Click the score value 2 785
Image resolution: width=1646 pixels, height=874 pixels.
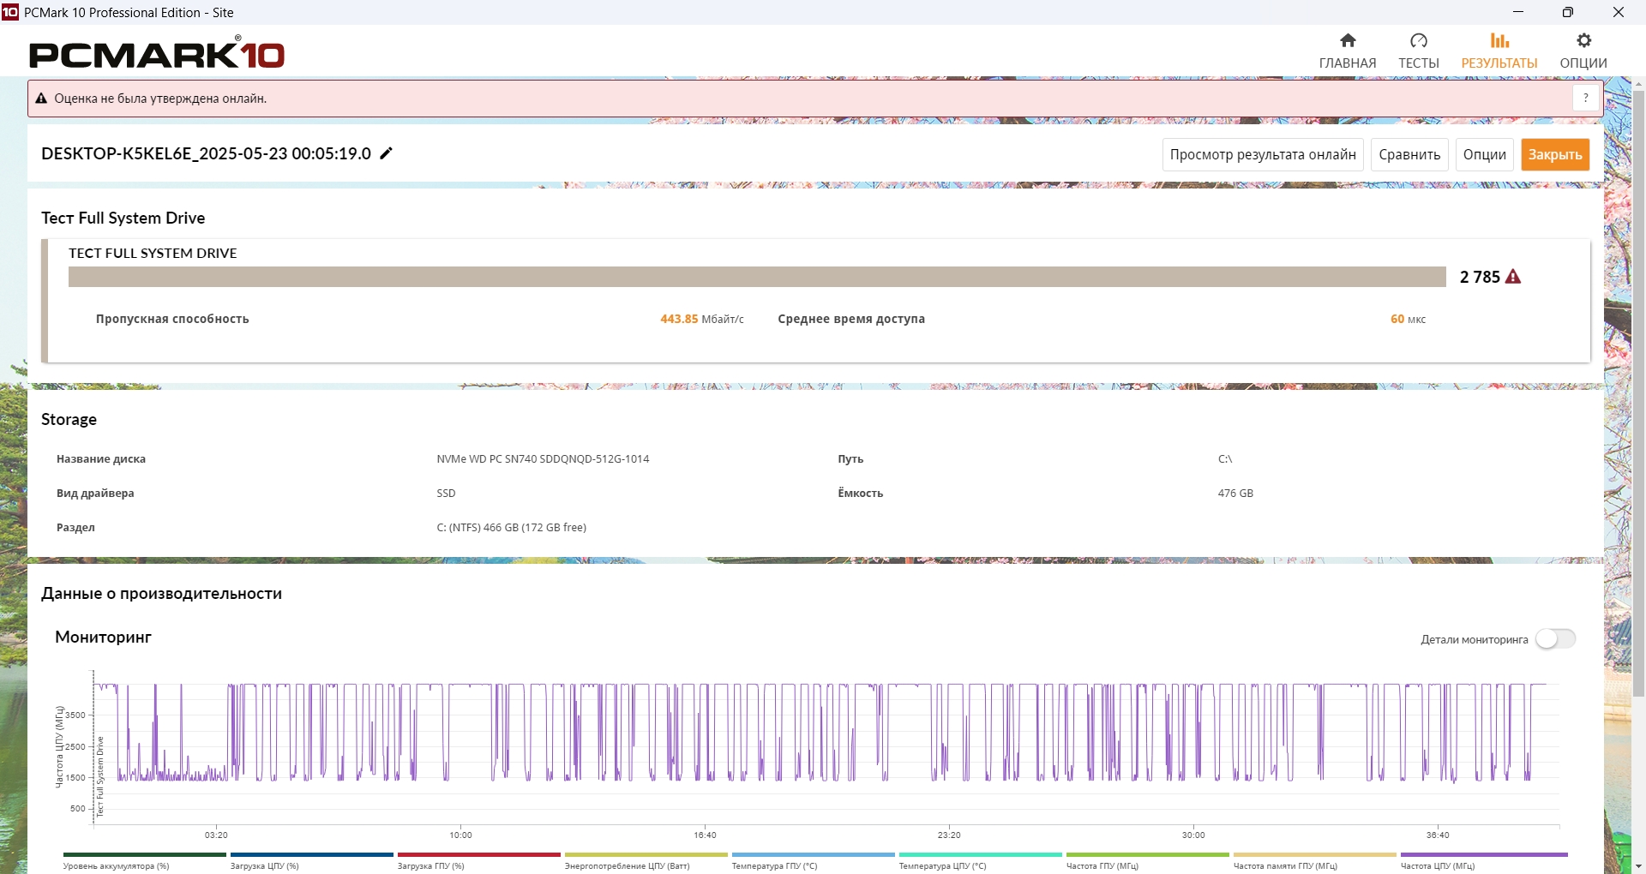(1480, 277)
